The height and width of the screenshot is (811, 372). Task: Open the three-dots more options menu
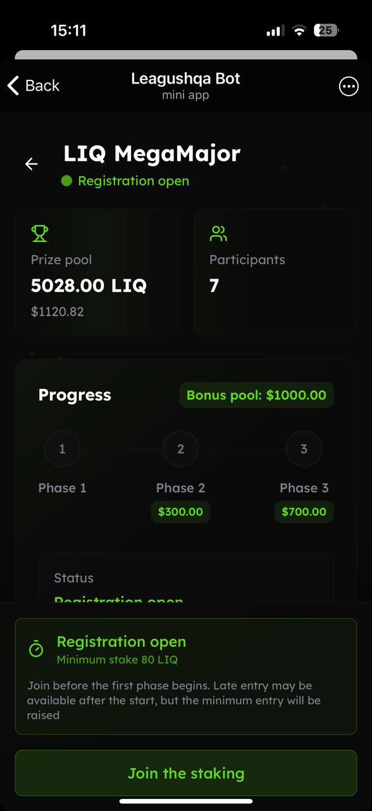(x=349, y=87)
